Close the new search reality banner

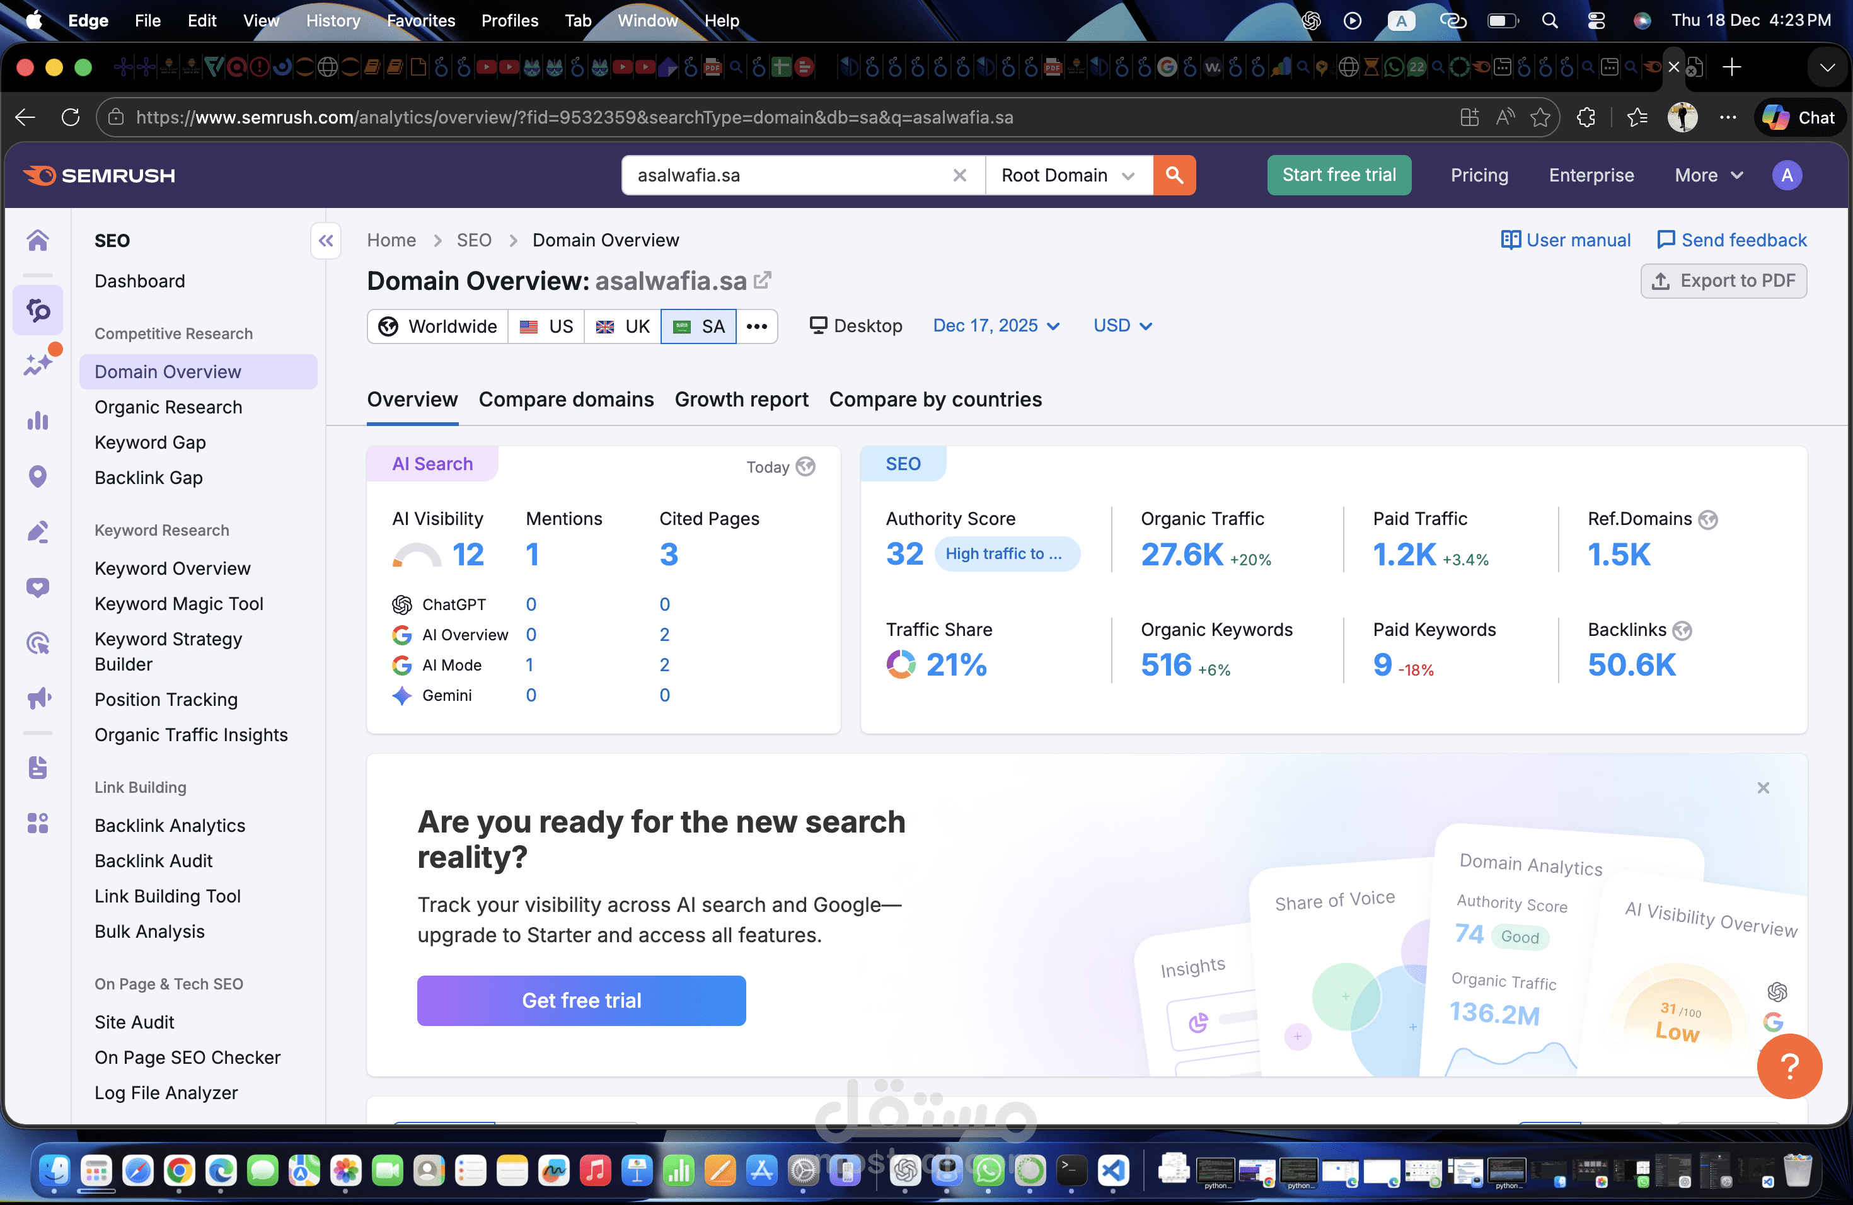[1763, 788]
